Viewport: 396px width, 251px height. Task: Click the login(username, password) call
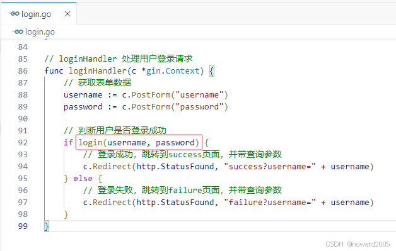[139, 143]
